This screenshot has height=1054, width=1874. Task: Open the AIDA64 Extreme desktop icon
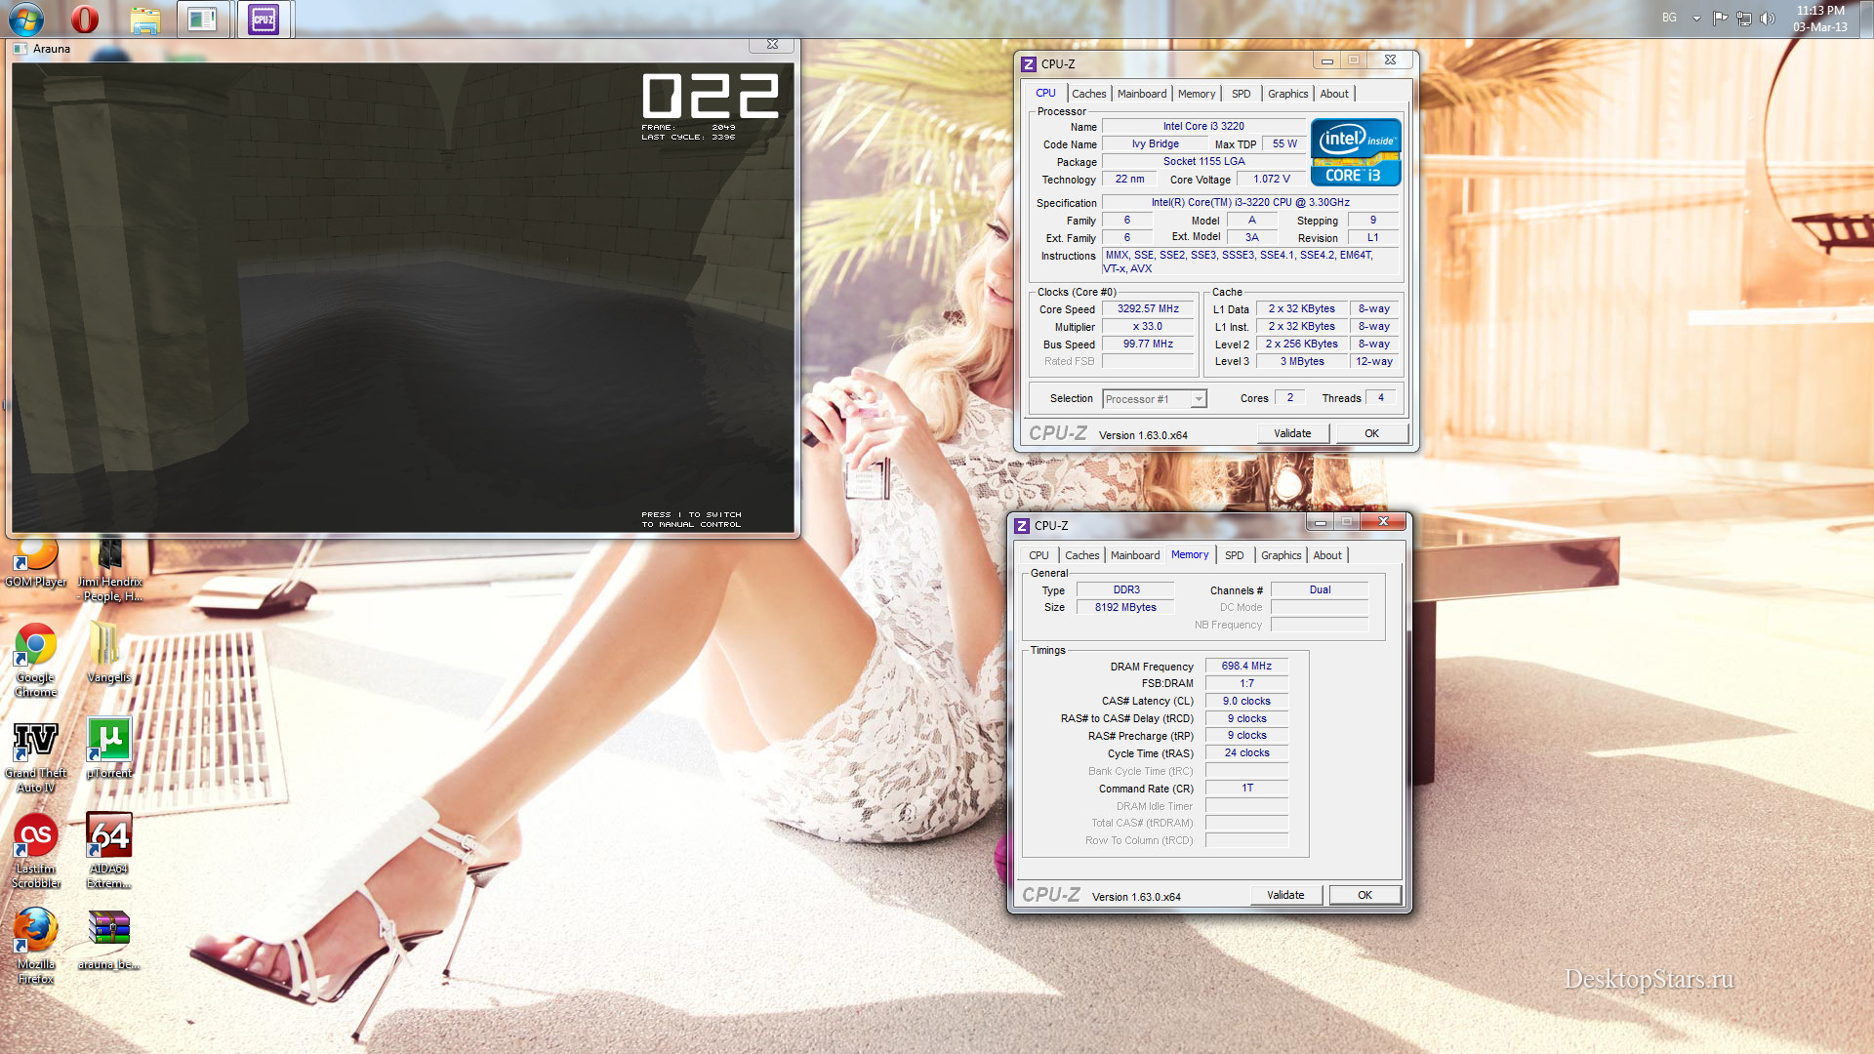[109, 836]
